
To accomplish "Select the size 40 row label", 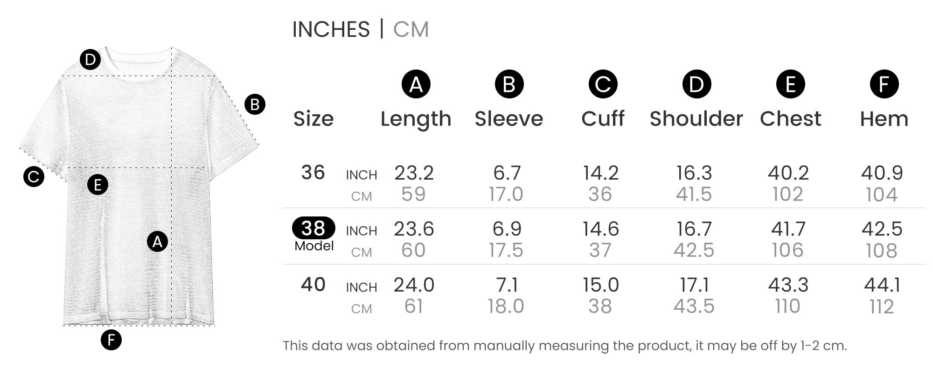I will [x=313, y=285].
